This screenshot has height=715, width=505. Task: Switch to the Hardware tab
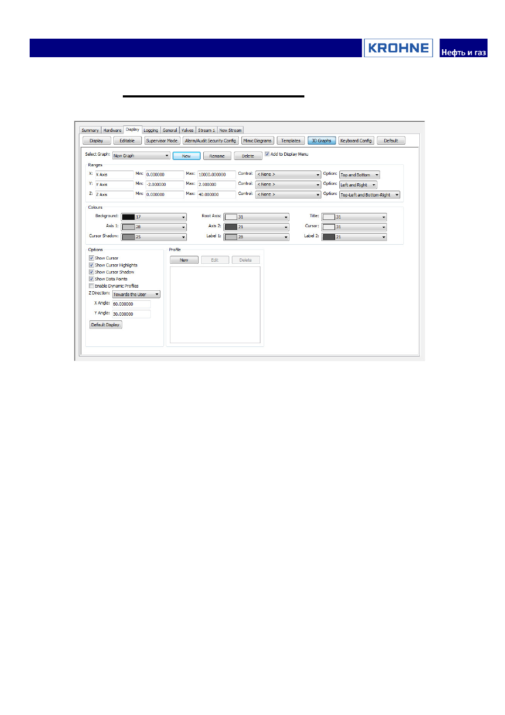[x=112, y=130]
